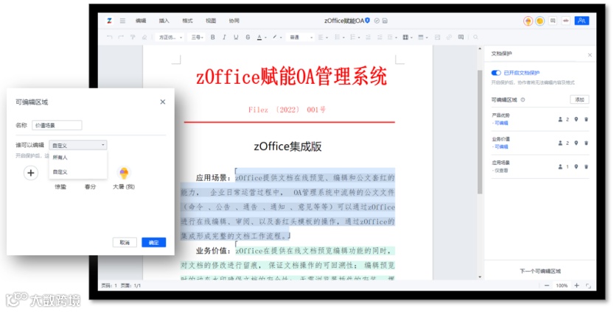Click the document vertical scrollbar
Screen dimensions: 614x312
click(480, 132)
